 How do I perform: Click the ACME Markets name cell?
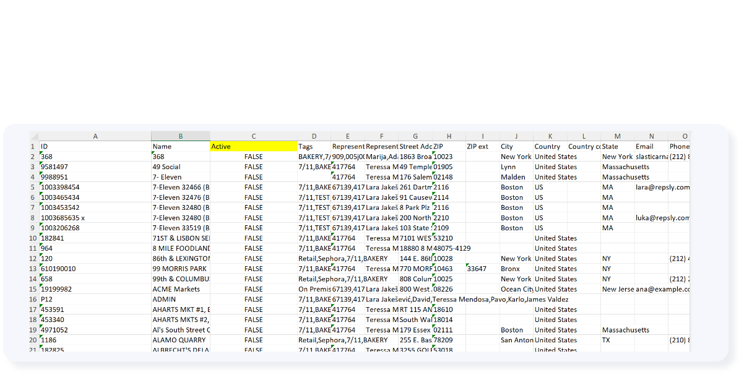click(180, 289)
